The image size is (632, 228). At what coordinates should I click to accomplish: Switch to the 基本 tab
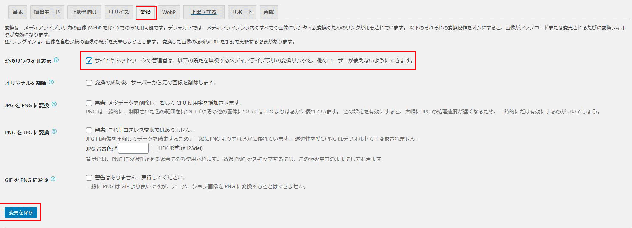[x=17, y=12]
